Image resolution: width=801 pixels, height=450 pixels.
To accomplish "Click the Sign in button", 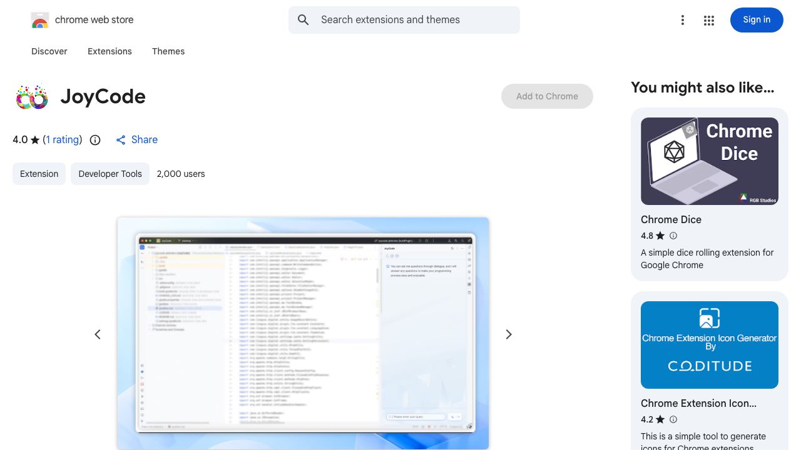I will tap(757, 20).
